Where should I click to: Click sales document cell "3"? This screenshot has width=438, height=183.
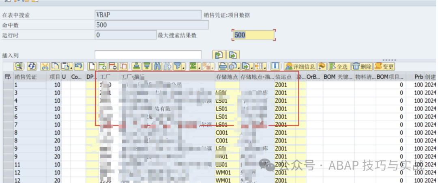click(29, 93)
